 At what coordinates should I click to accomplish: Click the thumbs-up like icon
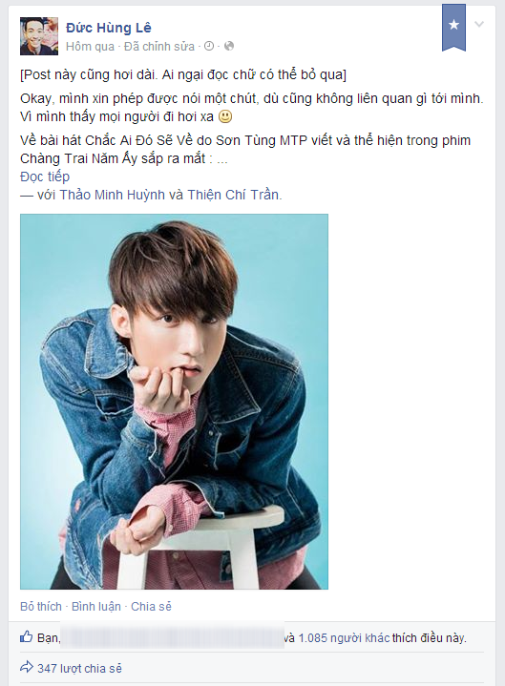click(x=27, y=637)
